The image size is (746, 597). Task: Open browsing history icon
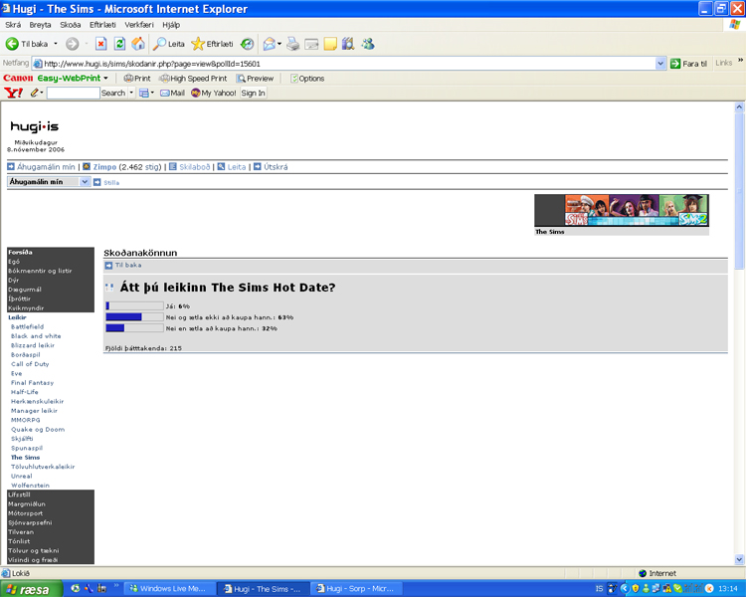(x=247, y=44)
